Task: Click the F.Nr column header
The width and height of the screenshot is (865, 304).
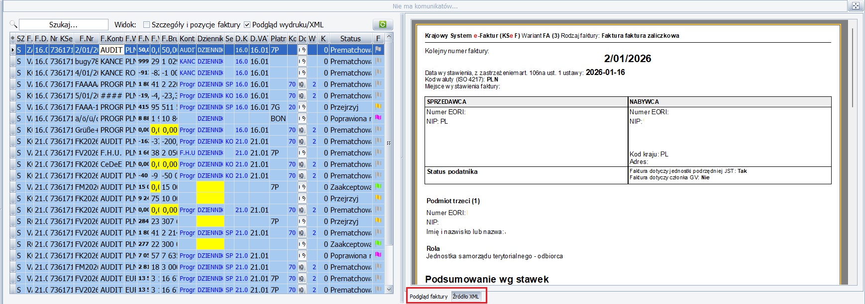Action: click(86, 38)
